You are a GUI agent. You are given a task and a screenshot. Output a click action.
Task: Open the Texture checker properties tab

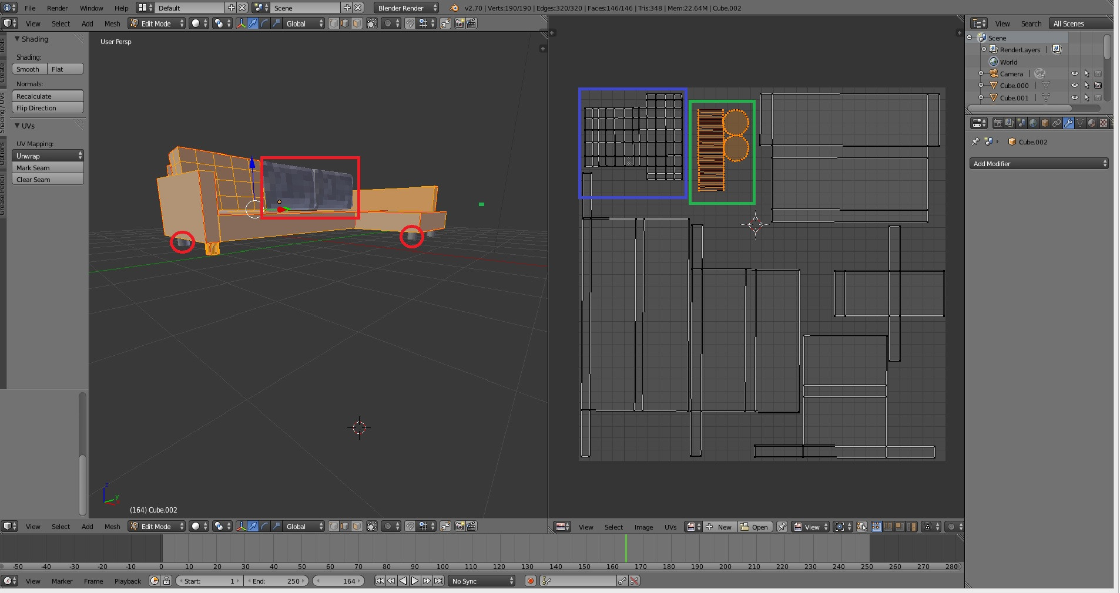click(1104, 123)
